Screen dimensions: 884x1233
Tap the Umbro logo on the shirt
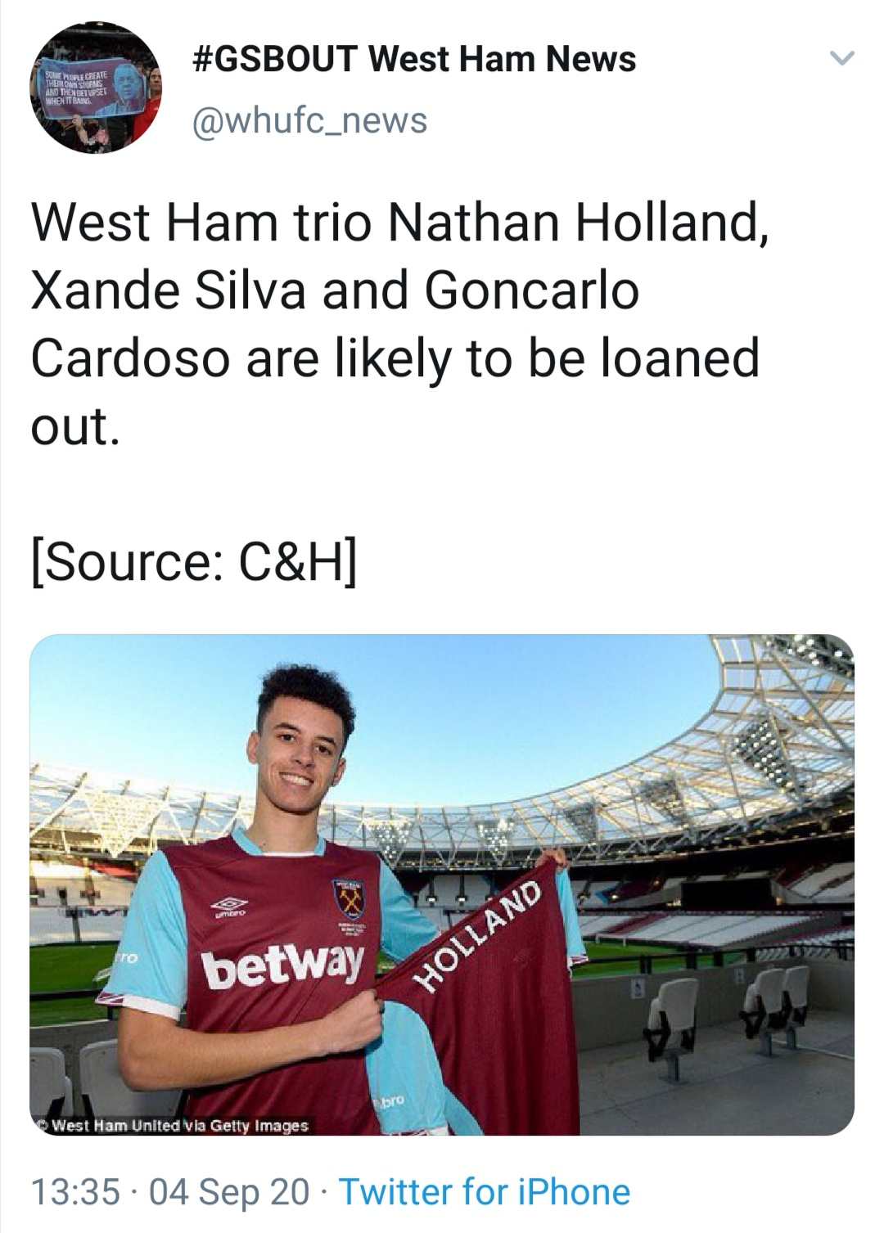click(228, 907)
